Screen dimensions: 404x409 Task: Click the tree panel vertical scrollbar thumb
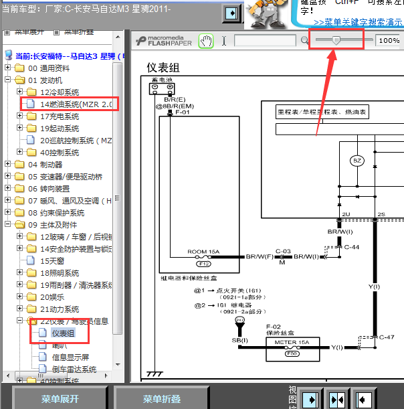click(x=118, y=198)
